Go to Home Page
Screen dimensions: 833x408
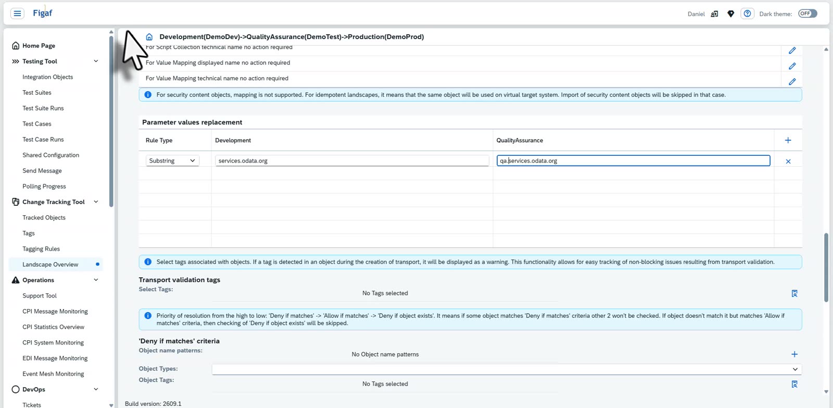click(39, 46)
